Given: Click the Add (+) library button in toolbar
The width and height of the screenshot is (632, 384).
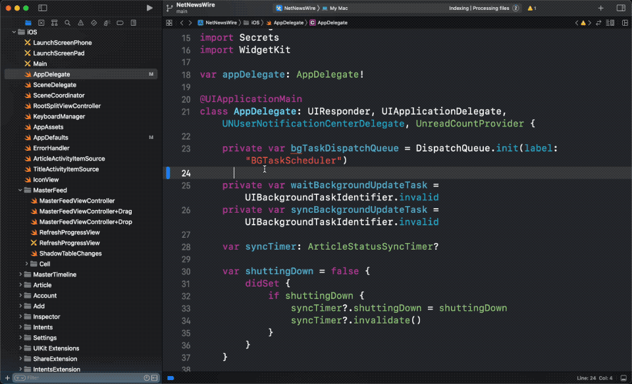Looking at the screenshot, I should pyautogui.click(x=600, y=8).
